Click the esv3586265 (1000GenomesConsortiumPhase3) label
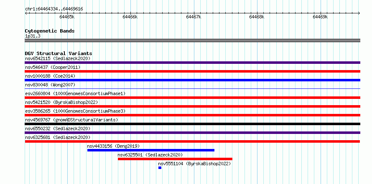 (75, 111)
